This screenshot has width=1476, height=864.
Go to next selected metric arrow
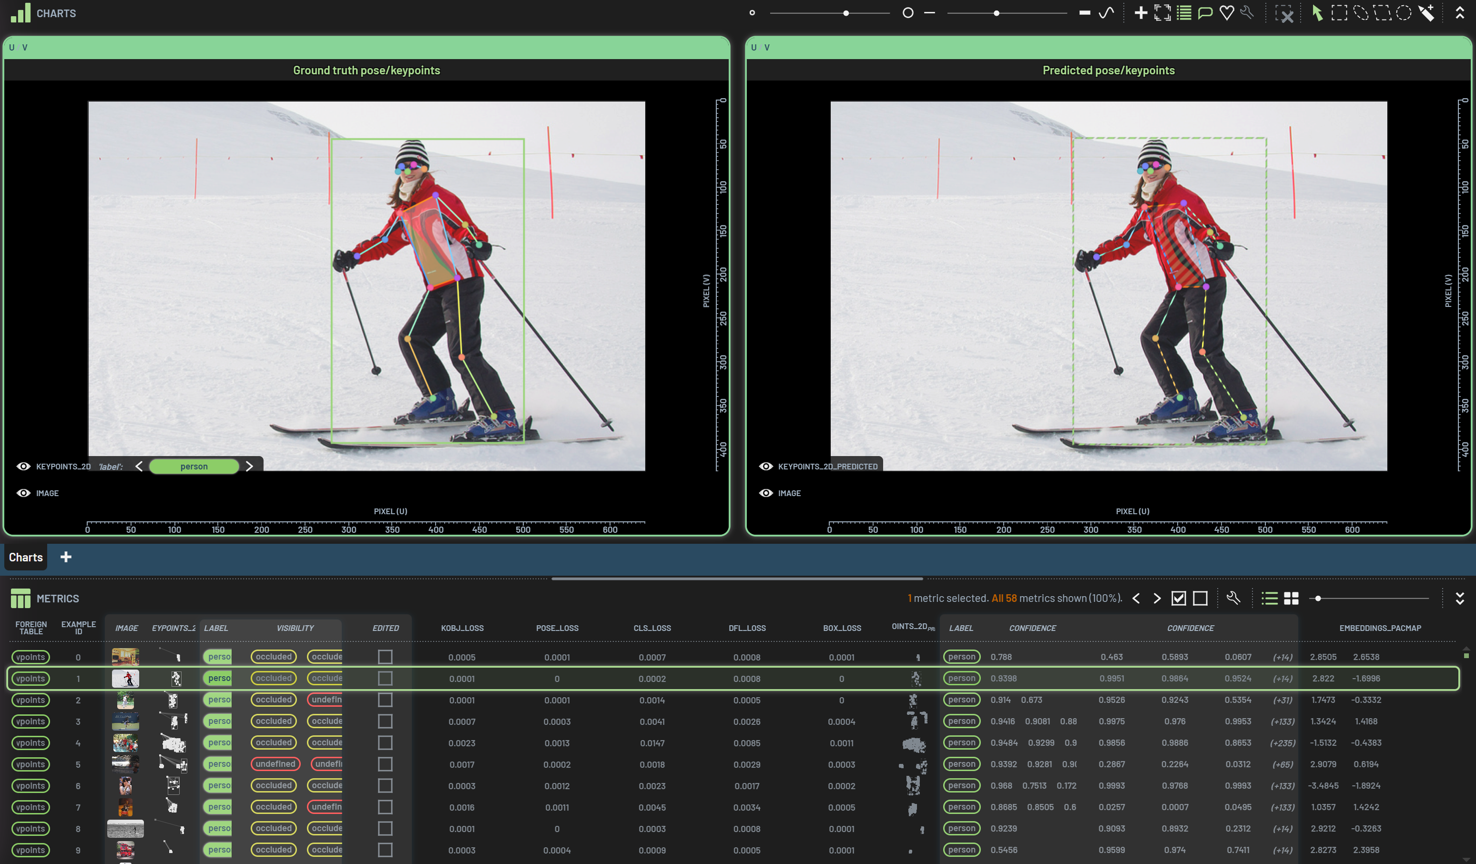[1157, 598]
